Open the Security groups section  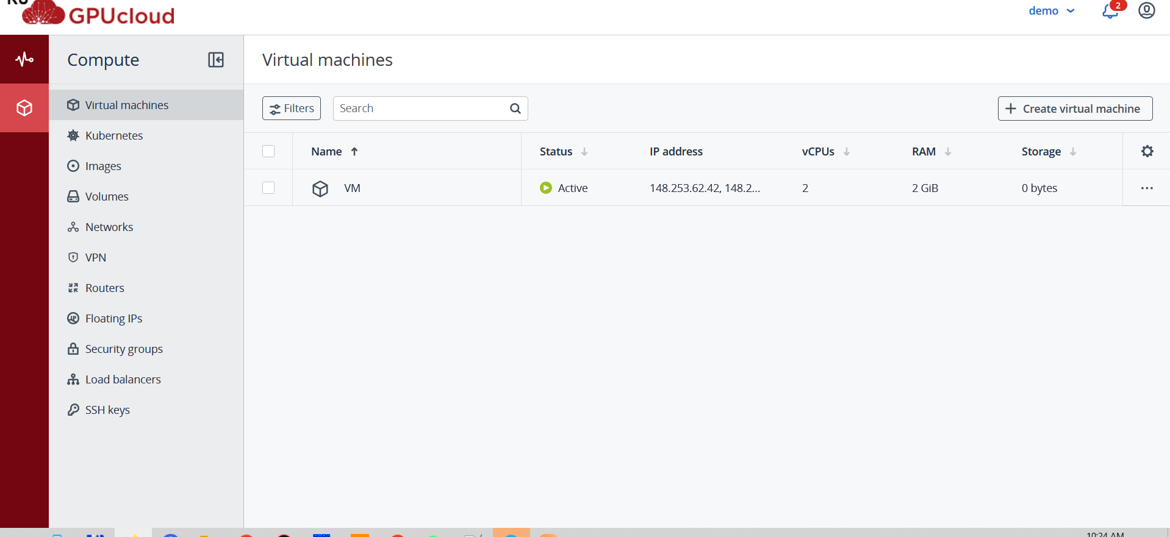pyautogui.click(x=146, y=349)
